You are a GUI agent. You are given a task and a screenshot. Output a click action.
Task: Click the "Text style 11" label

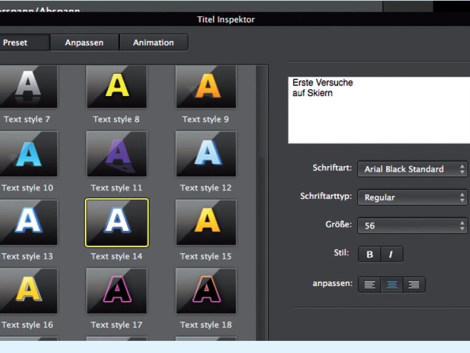pos(117,188)
